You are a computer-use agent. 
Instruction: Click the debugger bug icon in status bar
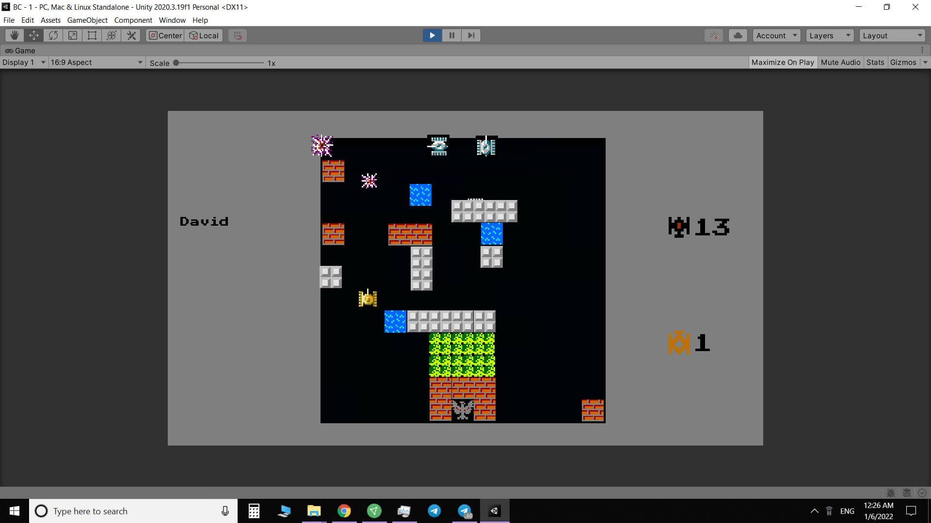tap(891, 492)
